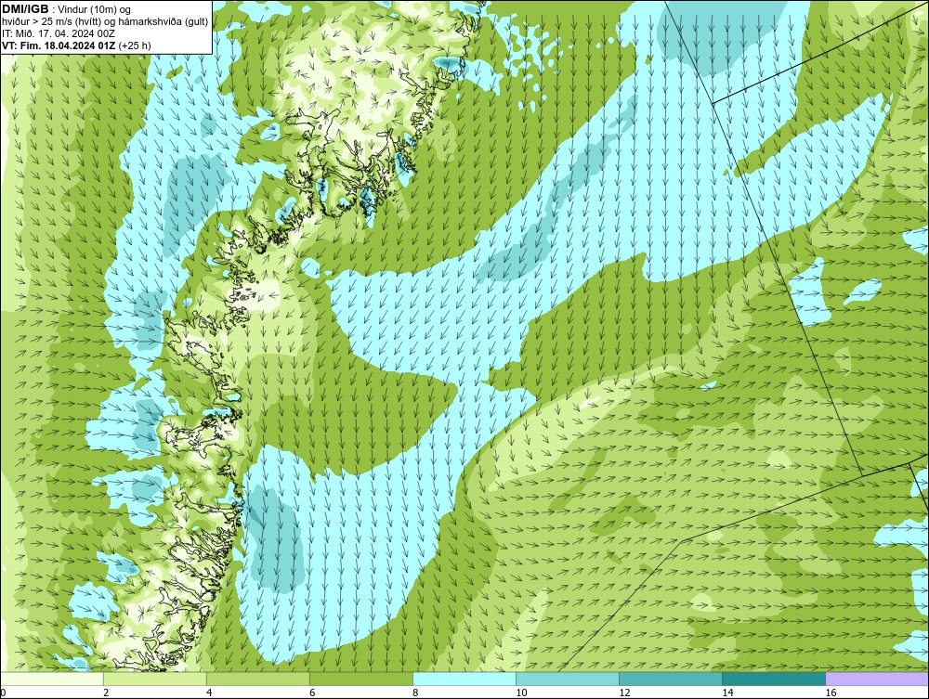The height and width of the screenshot is (699, 929).
Task: Click the 'hviður > 25 m/s (hvítt)' legend line
Action: tap(105, 21)
